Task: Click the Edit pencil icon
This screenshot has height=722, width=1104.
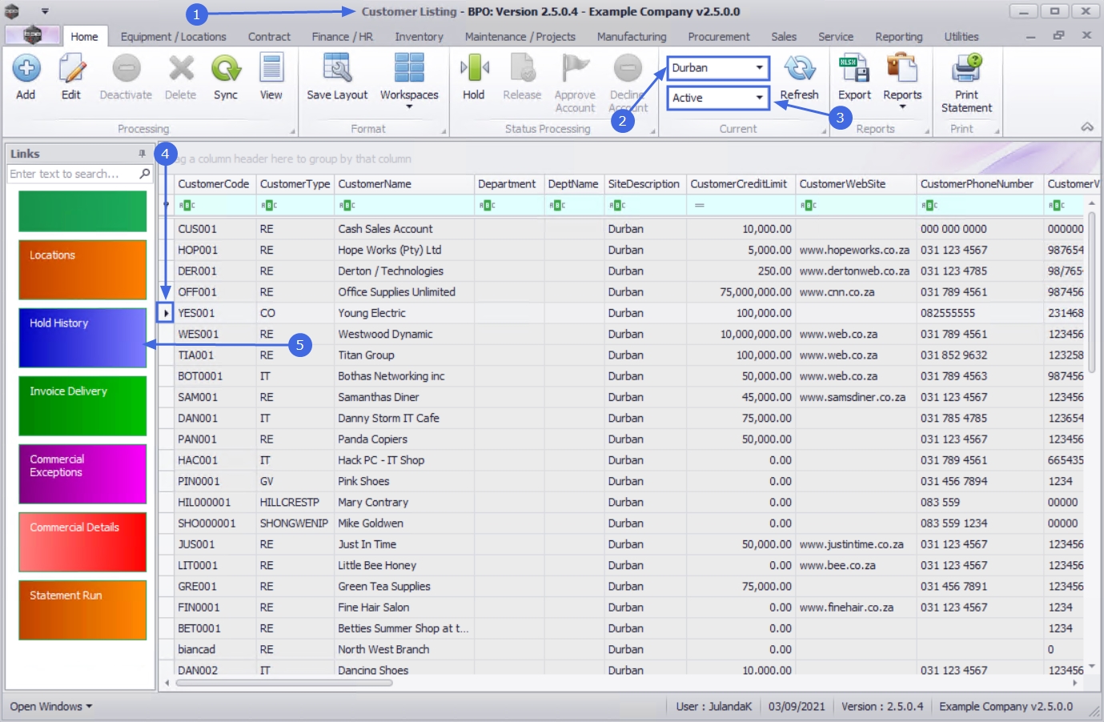Action: pyautogui.click(x=71, y=70)
